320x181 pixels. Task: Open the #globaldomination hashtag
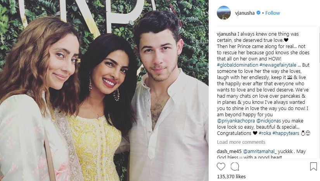(237, 65)
